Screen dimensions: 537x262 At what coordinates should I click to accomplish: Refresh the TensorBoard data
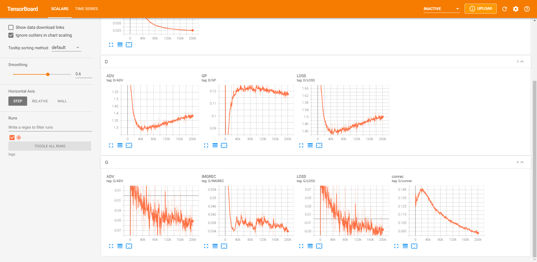(505, 9)
